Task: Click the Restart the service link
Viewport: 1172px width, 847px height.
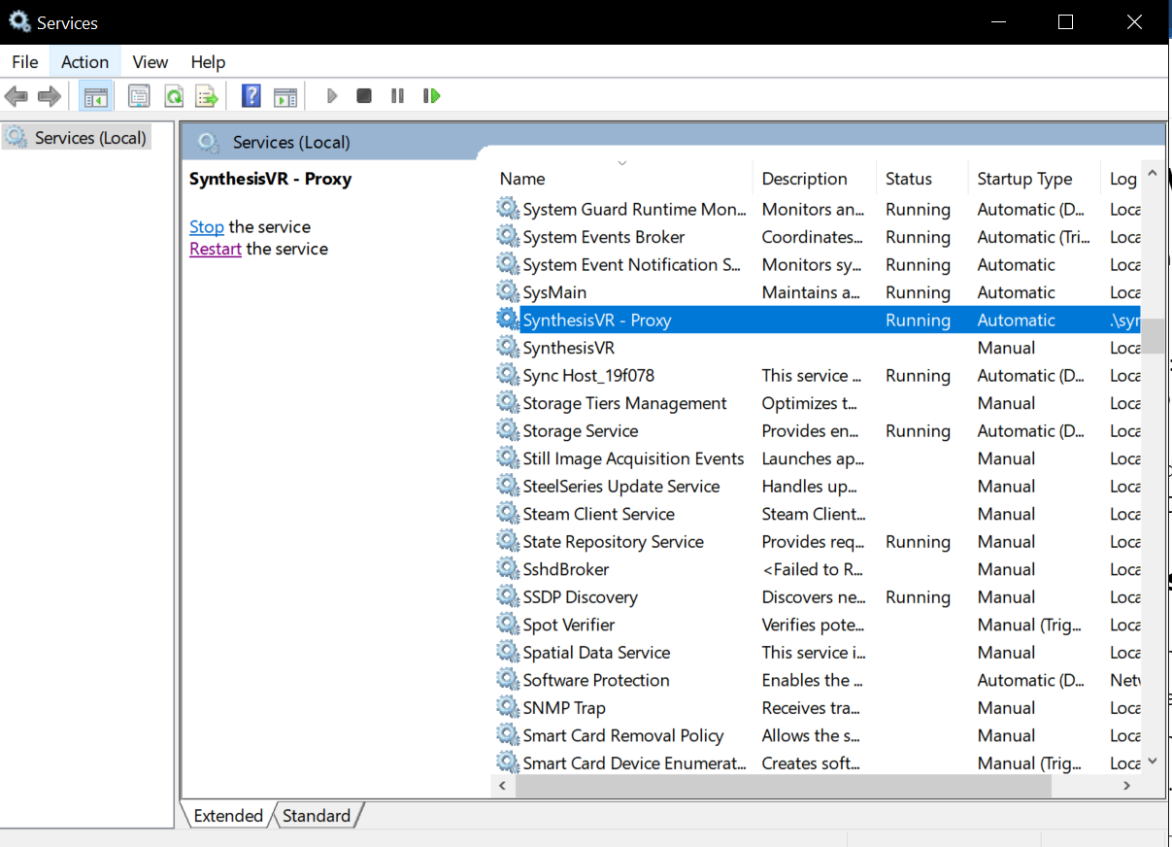Action: click(215, 250)
